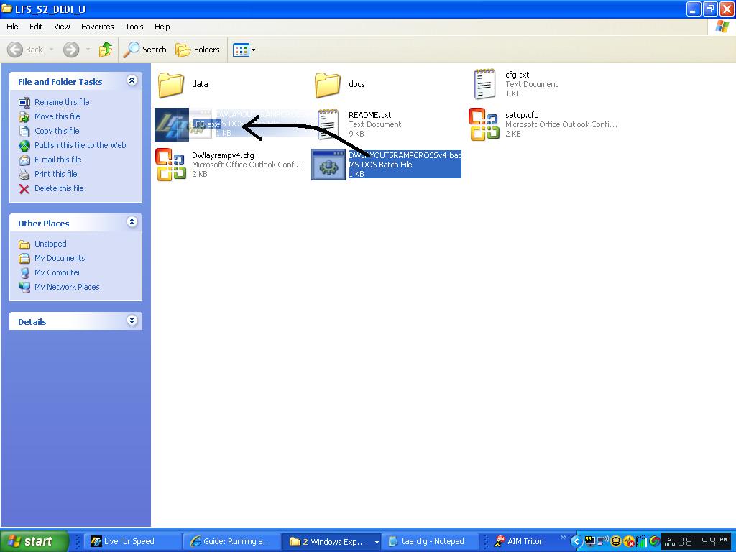Toggle the Folders pane
The height and width of the screenshot is (552, 736).
[198, 50]
